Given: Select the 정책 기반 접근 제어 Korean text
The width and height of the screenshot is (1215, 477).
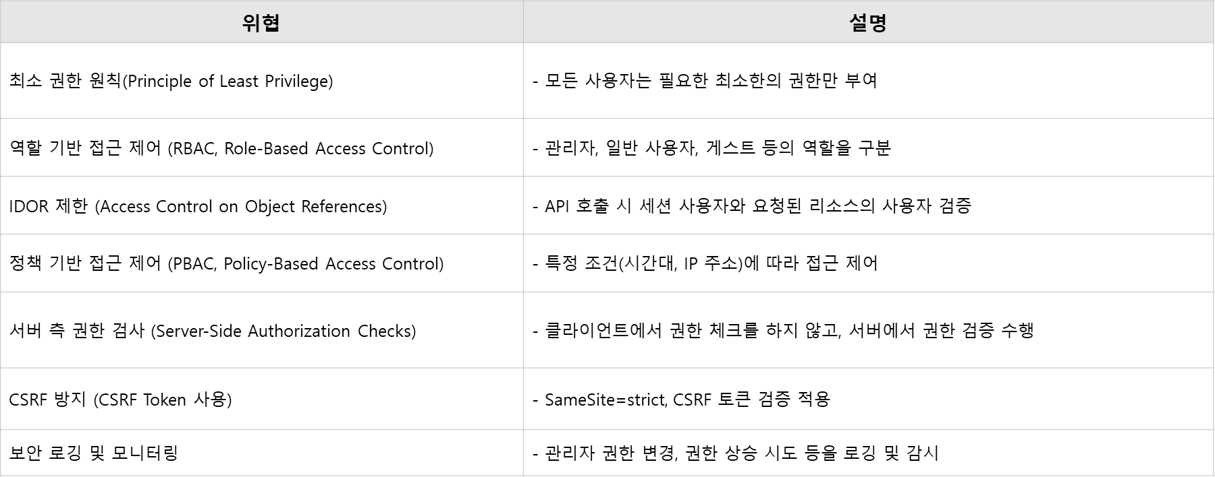Looking at the screenshot, I should [x=85, y=263].
